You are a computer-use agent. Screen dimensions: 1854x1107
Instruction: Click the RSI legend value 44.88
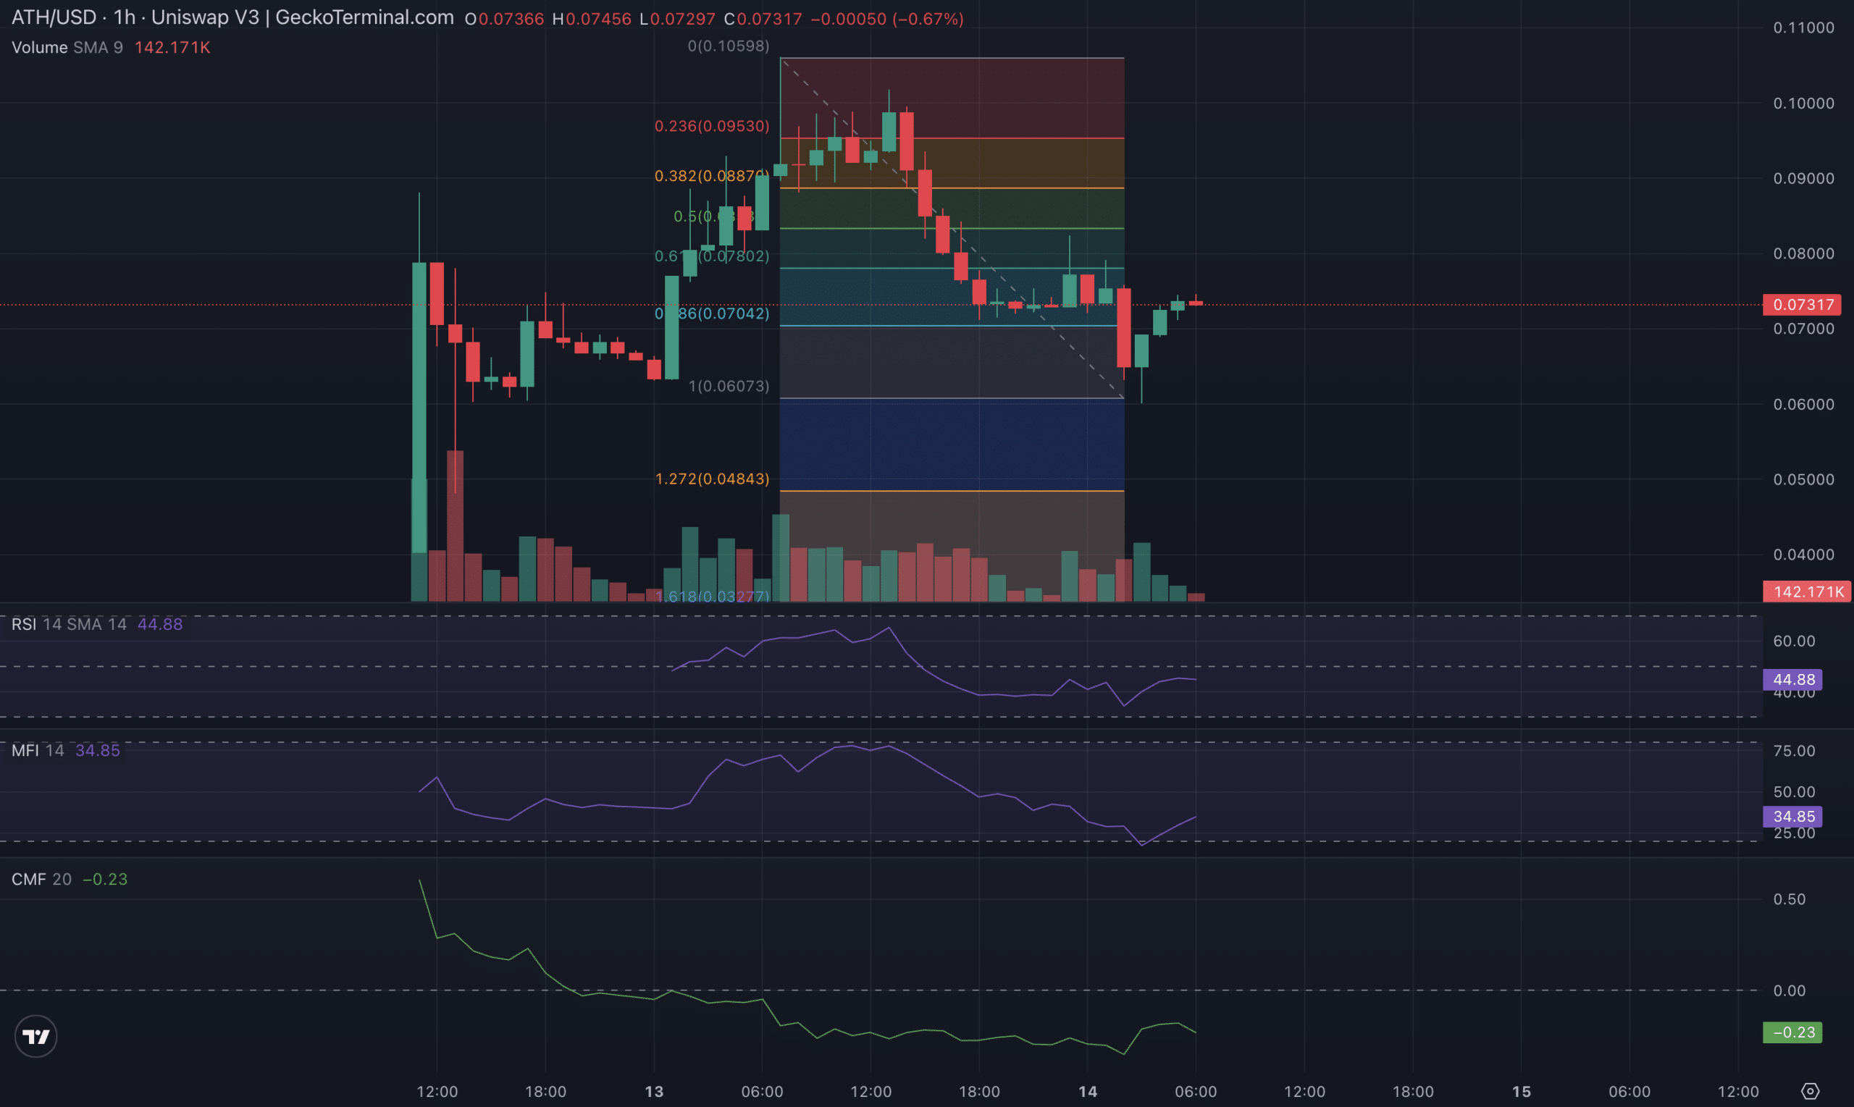tap(159, 624)
